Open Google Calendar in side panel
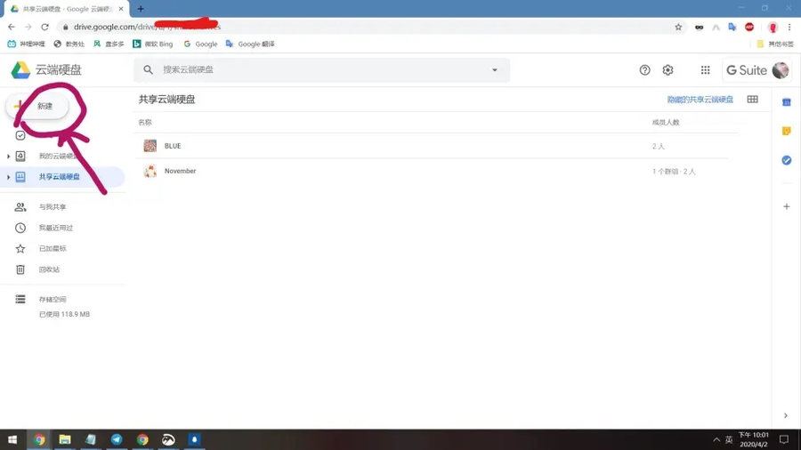The image size is (801, 450). coord(786,102)
